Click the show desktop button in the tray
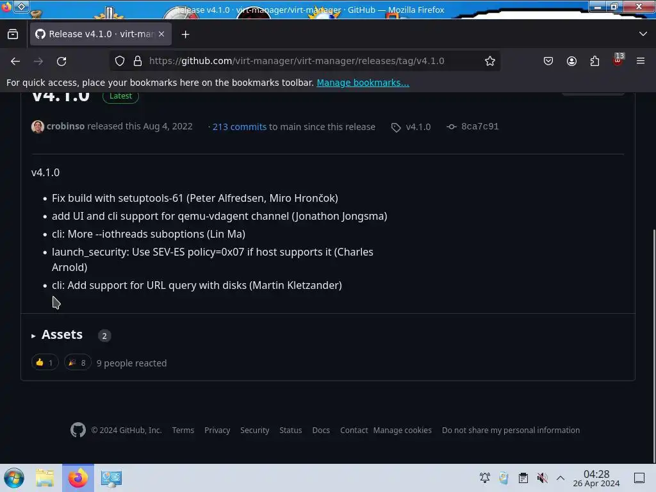This screenshot has height=492, width=656. (639, 478)
